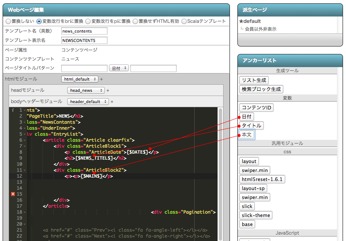Click the [$DATE$] variable in line 8

[137, 152]
